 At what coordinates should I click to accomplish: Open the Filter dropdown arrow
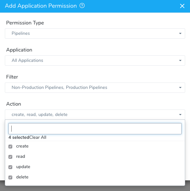click(x=180, y=88)
